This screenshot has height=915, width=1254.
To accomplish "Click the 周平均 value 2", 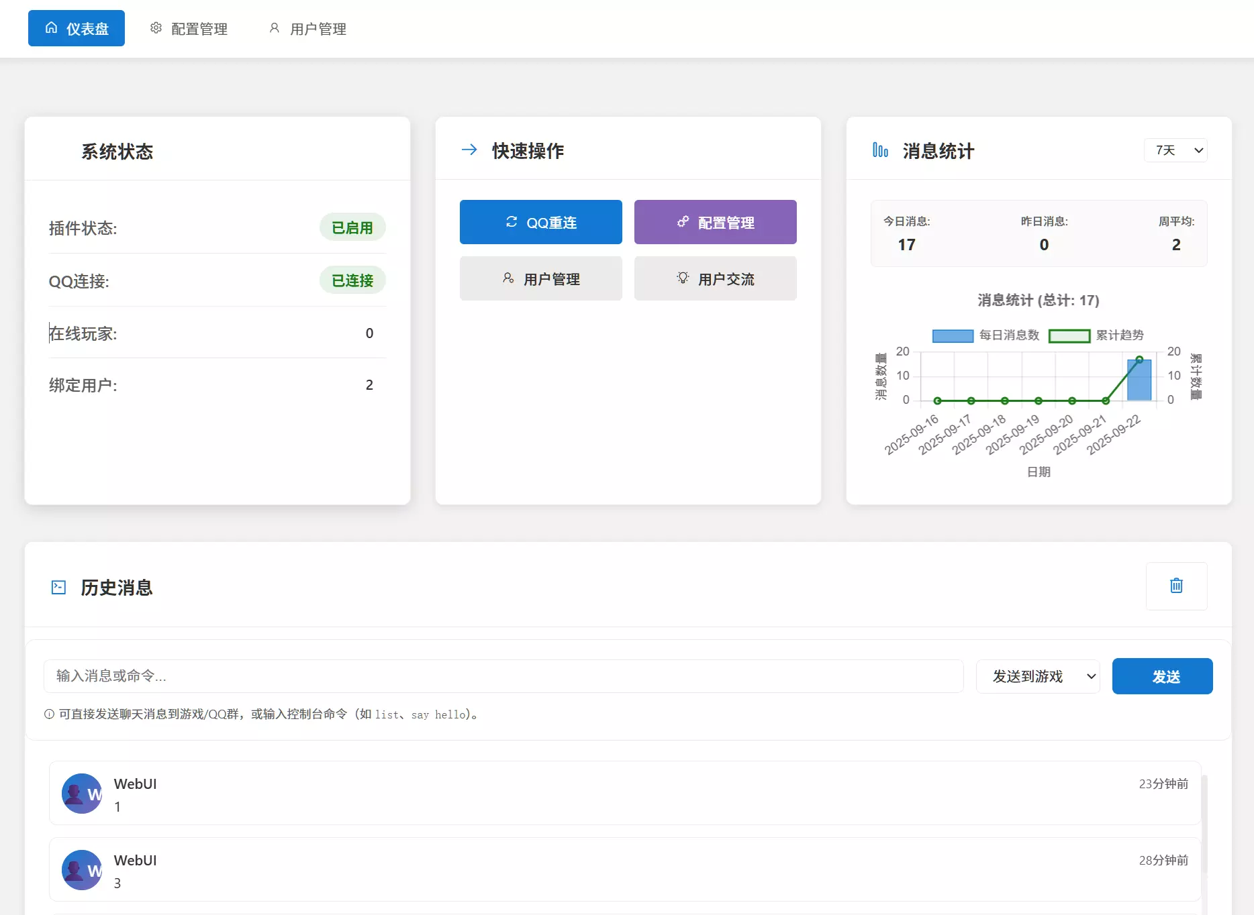I will point(1176,245).
